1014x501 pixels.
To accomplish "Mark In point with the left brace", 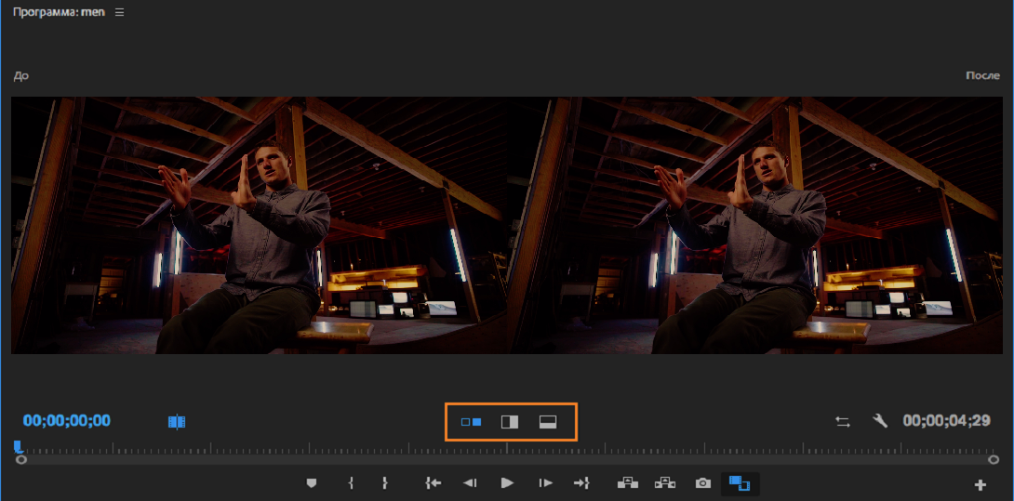I will pos(351,483).
